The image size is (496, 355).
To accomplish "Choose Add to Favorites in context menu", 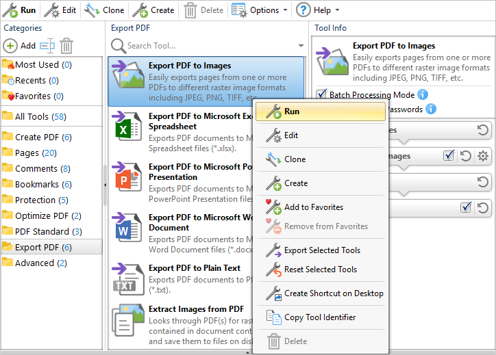I will [x=321, y=207].
